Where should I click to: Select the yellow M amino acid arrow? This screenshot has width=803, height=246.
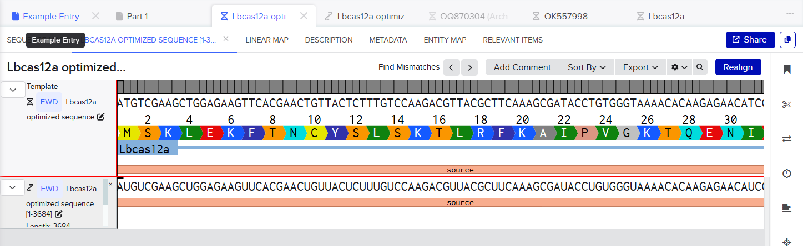tap(128, 133)
